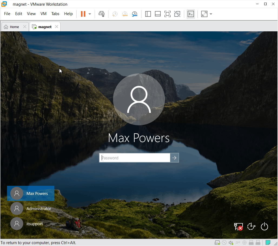
Task: Open the Help menu
Action: point(68,14)
